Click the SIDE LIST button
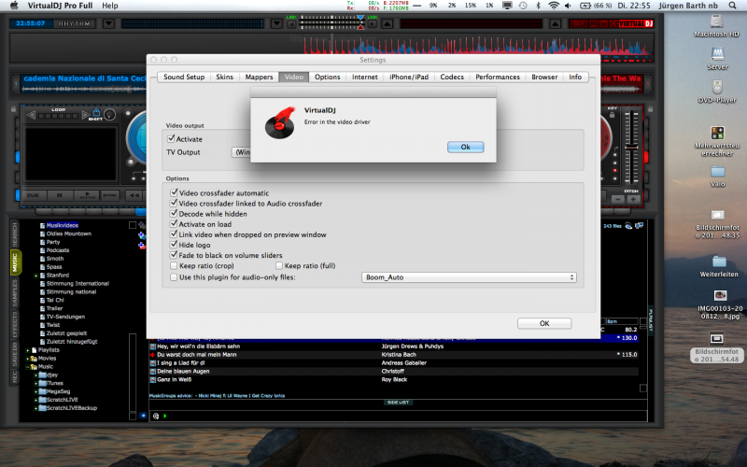Screen dimensions: 747x467 click(x=398, y=403)
